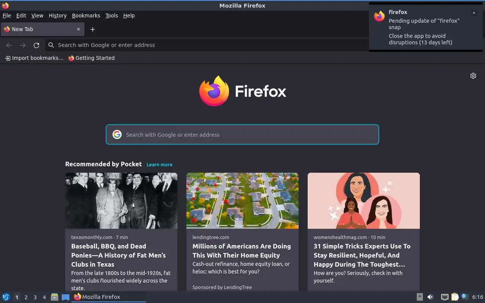485x303 pixels.
Task: Focus the center Google search box
Action: 242,134
